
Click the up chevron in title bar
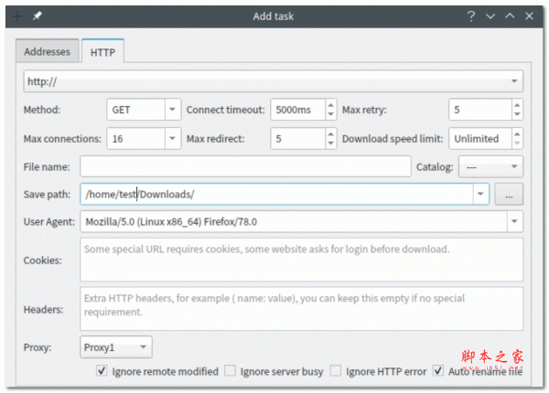click(x=510, y=16)
